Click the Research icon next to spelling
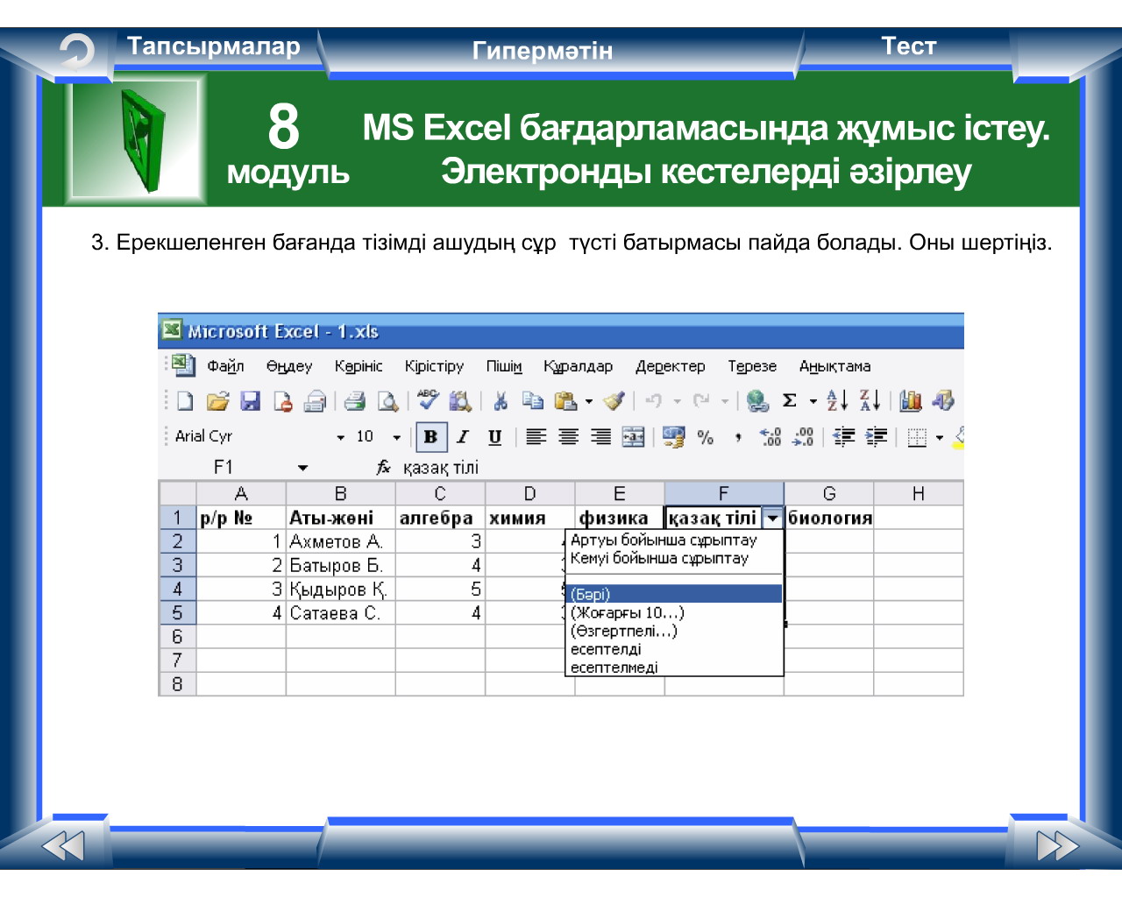 [x=460, y=401]
